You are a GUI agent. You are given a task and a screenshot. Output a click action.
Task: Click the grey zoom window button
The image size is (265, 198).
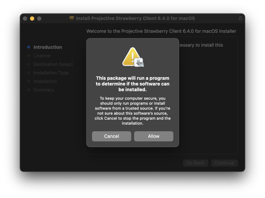click(39, 19)
